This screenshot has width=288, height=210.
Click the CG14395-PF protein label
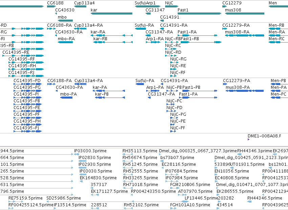click(x=27, y=114)
